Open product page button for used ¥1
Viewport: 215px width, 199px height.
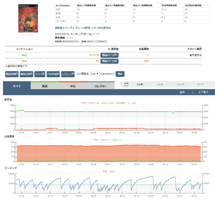point(109,61)
